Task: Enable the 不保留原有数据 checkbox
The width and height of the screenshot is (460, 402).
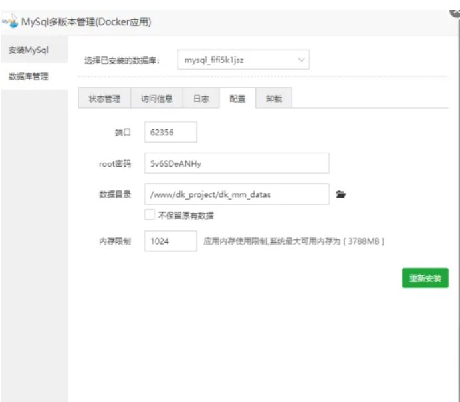Action: tap(150, 215)
